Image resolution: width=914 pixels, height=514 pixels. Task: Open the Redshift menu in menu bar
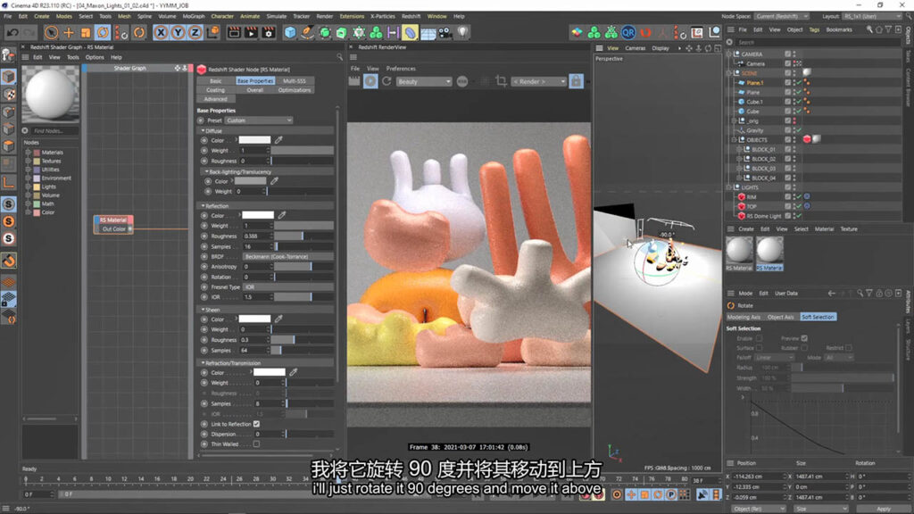tap(411, 16)
